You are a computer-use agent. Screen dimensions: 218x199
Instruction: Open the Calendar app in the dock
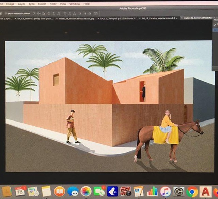pyautogui.click(x=20, y=191)
